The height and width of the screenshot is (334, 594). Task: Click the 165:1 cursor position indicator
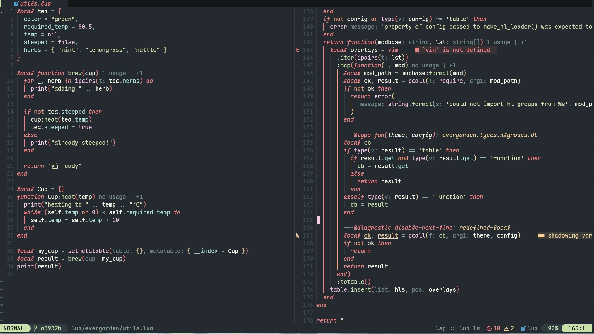577,328
